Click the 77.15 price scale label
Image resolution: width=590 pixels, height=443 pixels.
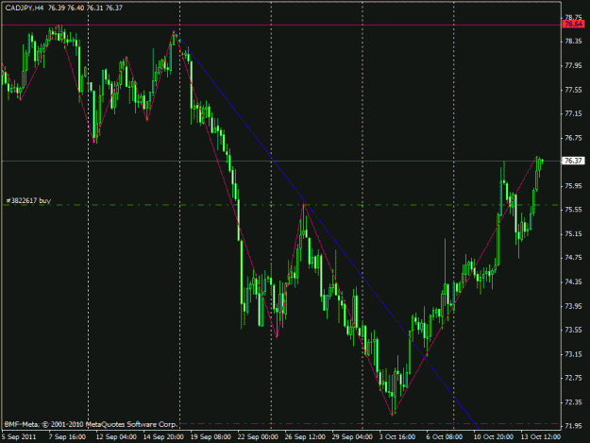(x=573, y=113)
